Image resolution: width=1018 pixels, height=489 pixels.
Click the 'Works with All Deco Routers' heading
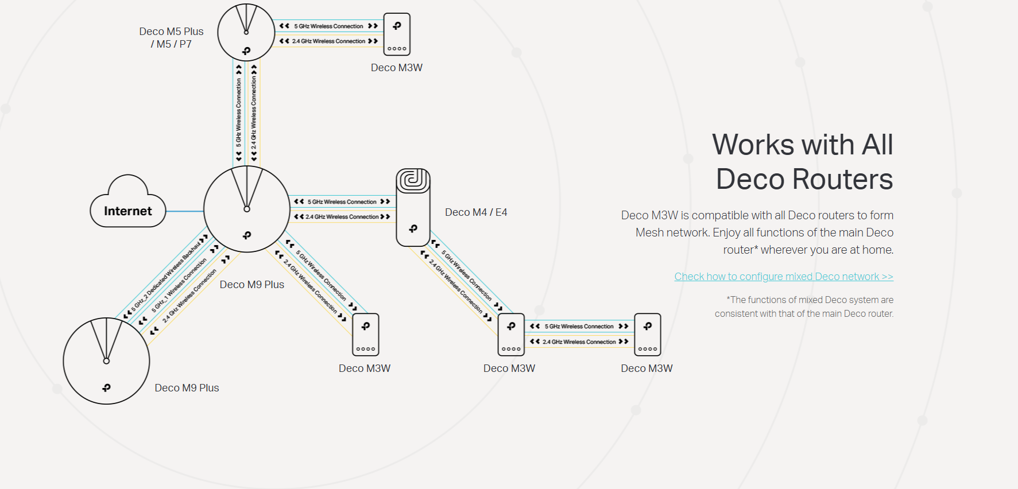[803, 161]
